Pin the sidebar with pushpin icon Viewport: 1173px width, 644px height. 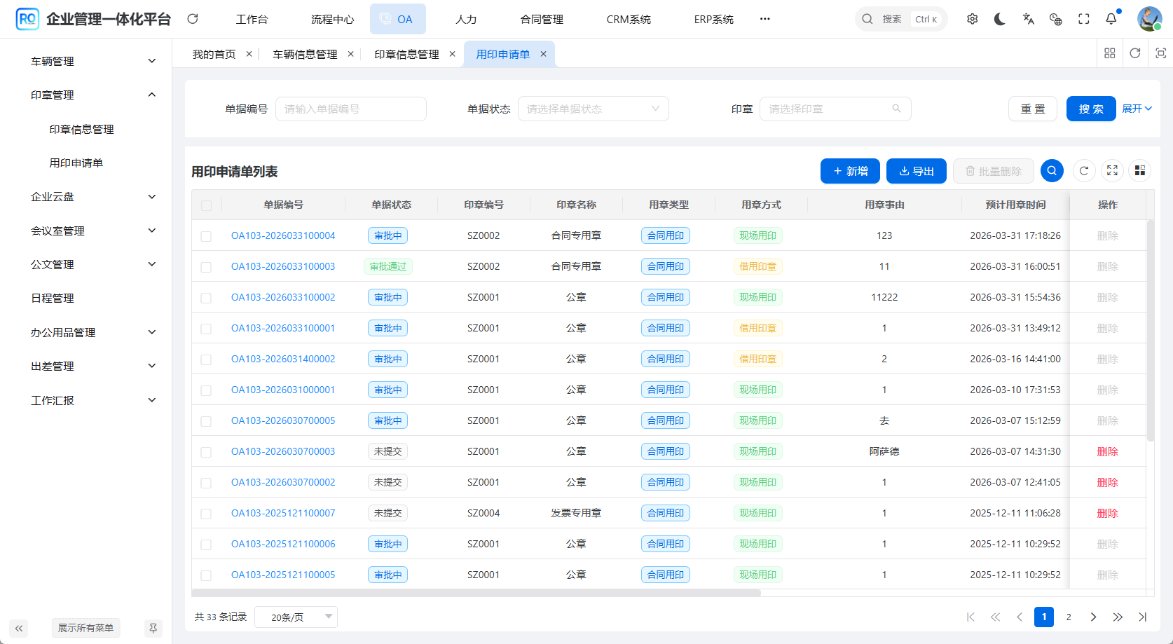[x=153, y=628]
